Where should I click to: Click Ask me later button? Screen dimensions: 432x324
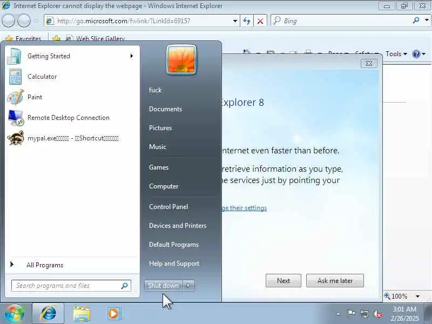(x=335, y=280)
